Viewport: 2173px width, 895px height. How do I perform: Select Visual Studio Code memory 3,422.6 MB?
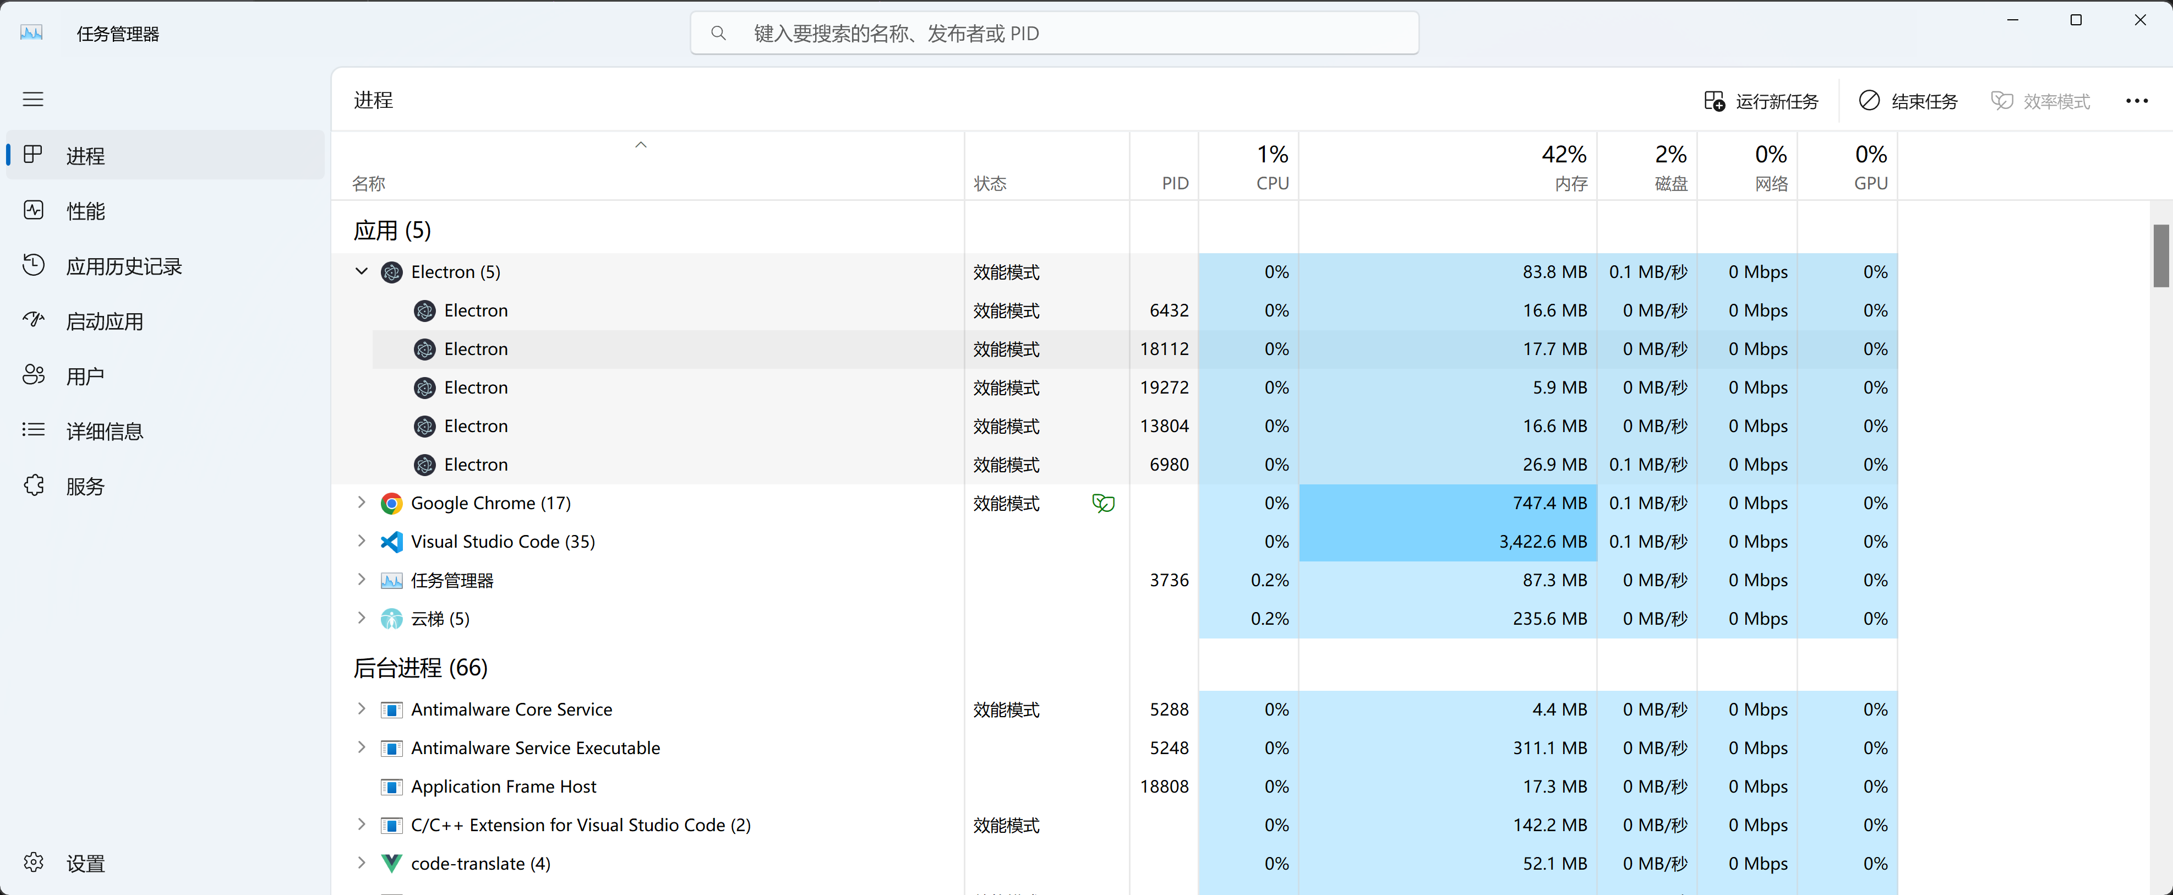(1448, 542)
